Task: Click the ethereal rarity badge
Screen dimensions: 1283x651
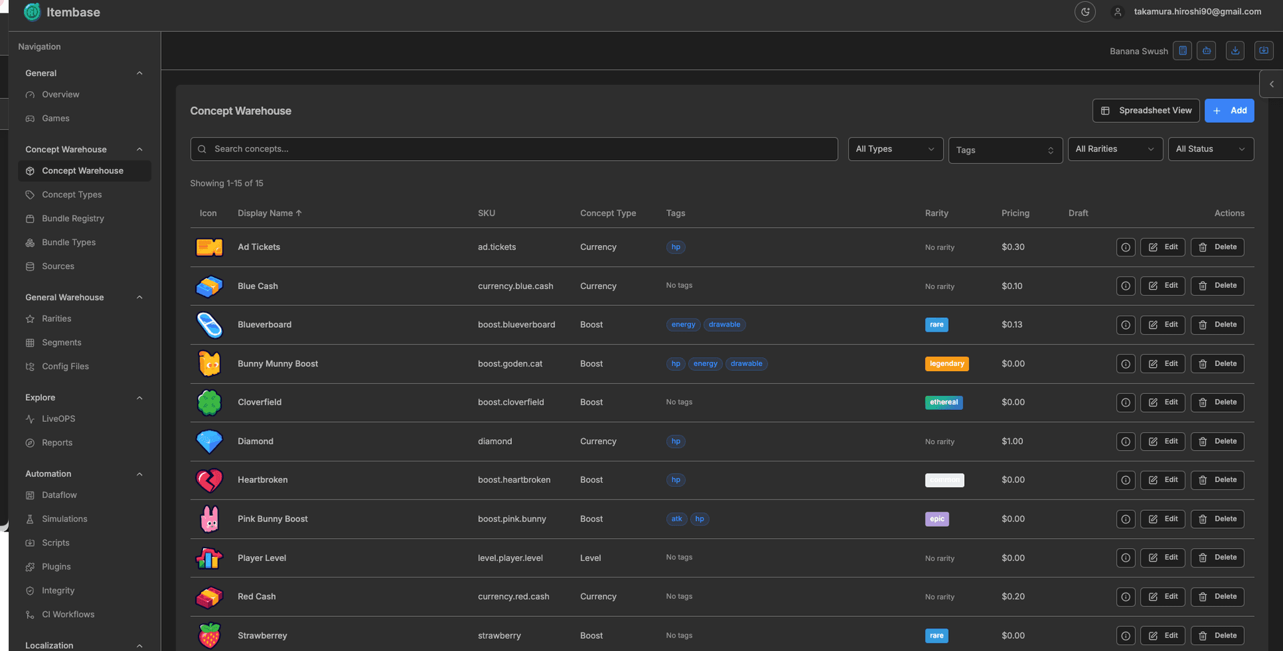Action: (x=944, y=403)
